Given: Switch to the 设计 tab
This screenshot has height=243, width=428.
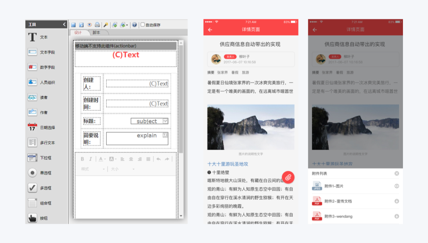Looking at the screenshot, I should [x=78, y=32].
